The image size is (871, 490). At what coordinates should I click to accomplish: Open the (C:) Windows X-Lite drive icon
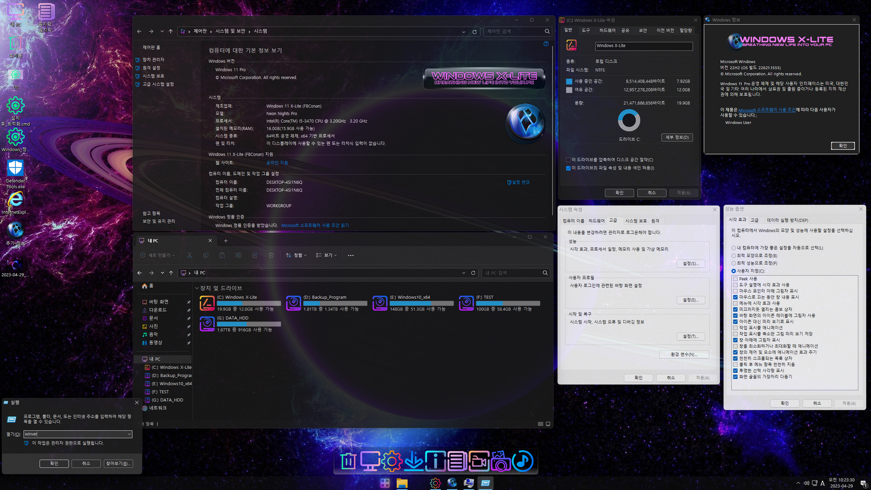(x=207, y=303)
